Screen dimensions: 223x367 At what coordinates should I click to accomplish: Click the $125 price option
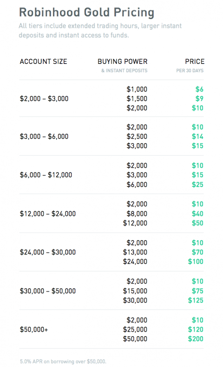pyautogui.click(x=196, y=300)
